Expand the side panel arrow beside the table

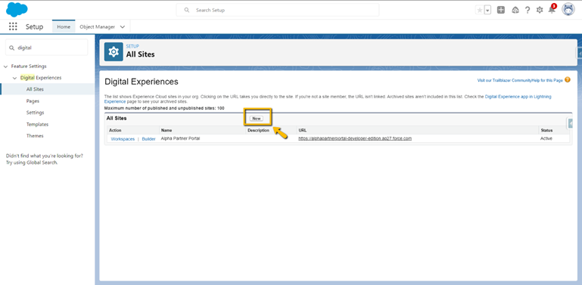tap(571, 123)
